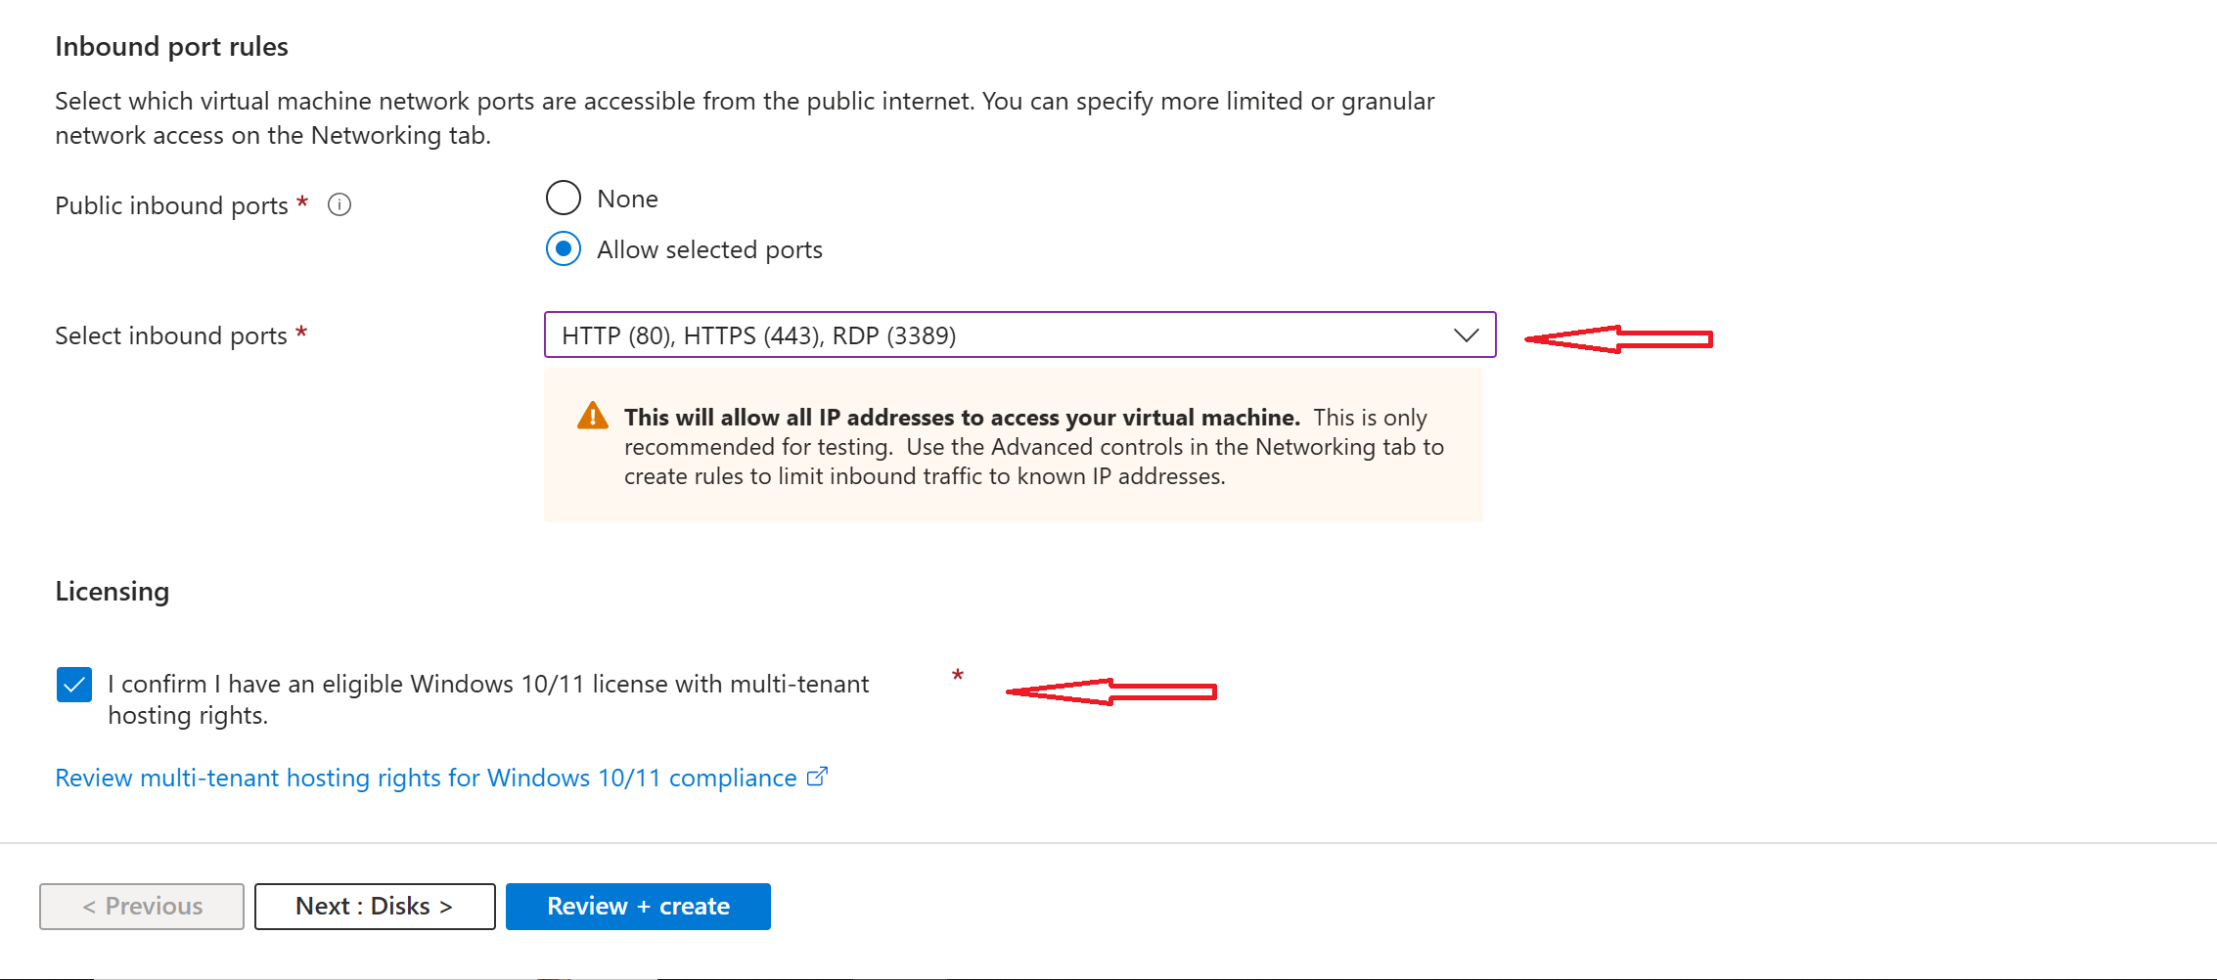2217x980 pixels.
Task: Click the red arrow beside the licensing checkbox
Action: click(1110, 691)
